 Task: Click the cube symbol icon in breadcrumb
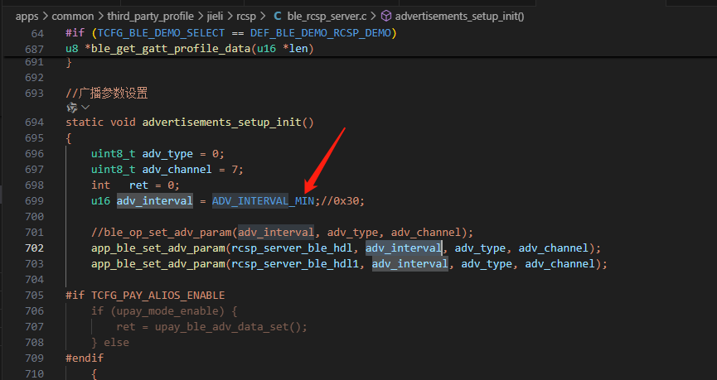point(386,17)
